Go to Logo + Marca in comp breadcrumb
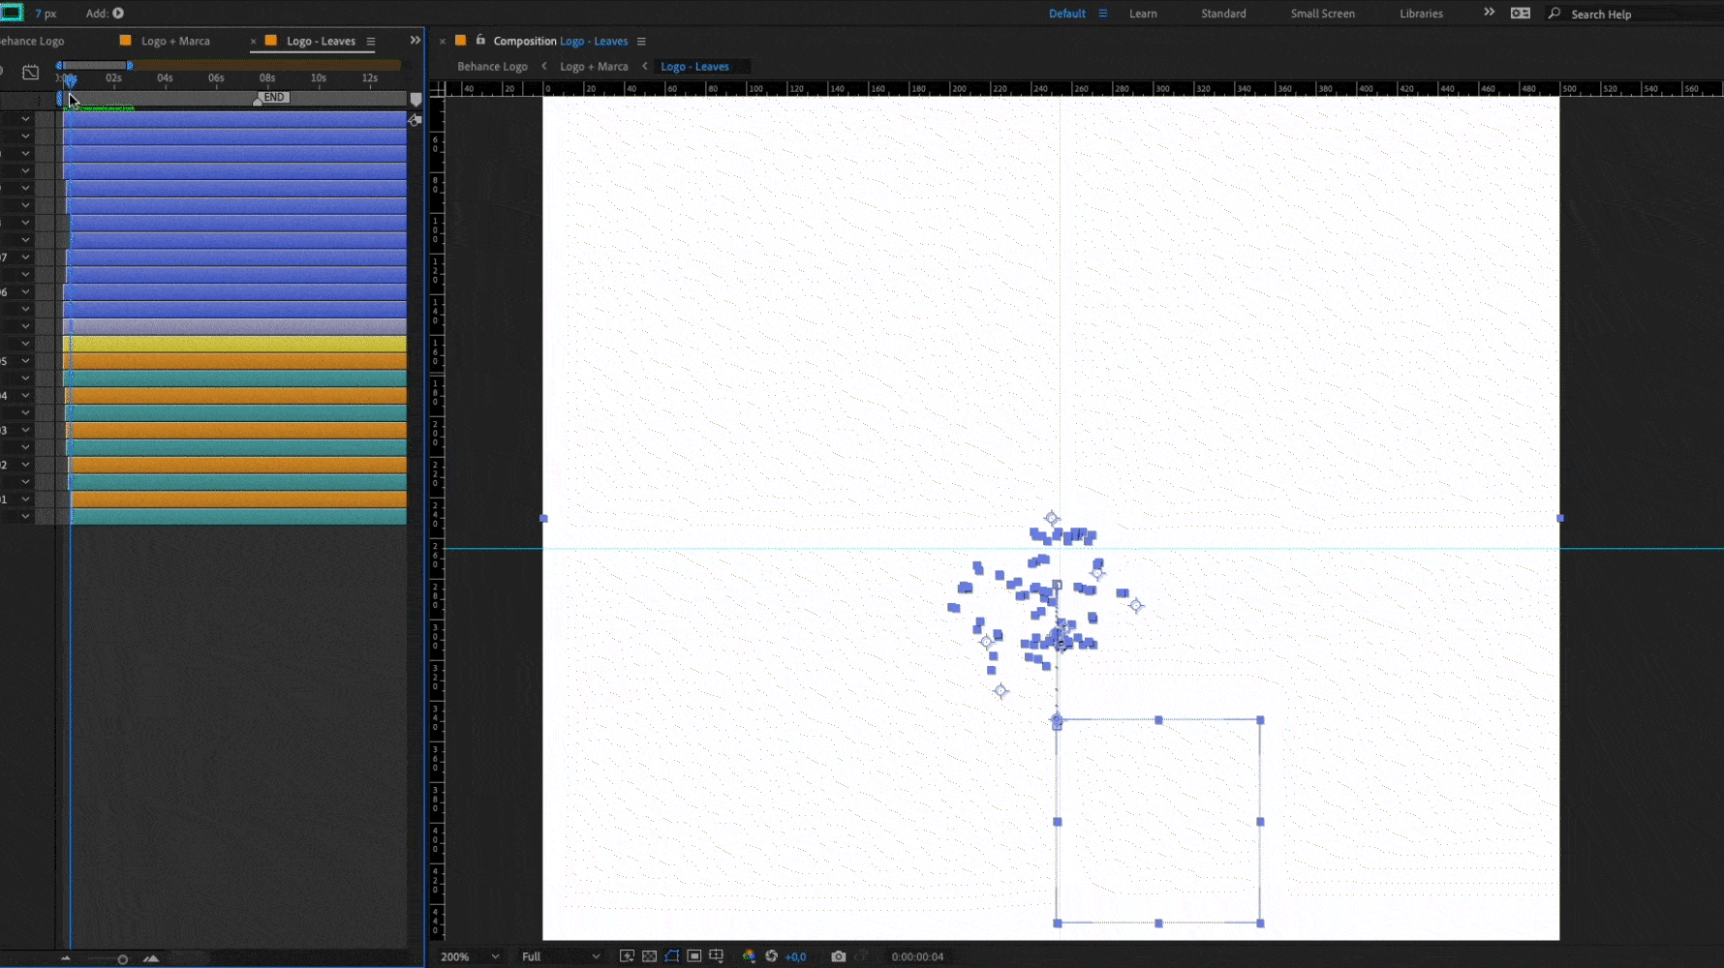This screenshot has height=968, width=1724. click(594, 67)
